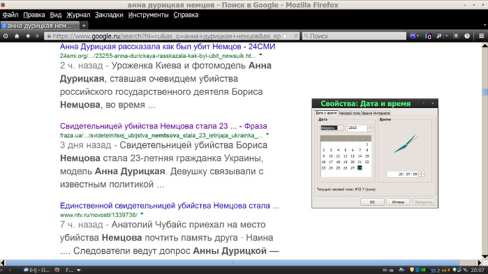Expand options arrow next to 24smi.org URL
This screenshot has height=274, width=488.
(x=260, y=55)
